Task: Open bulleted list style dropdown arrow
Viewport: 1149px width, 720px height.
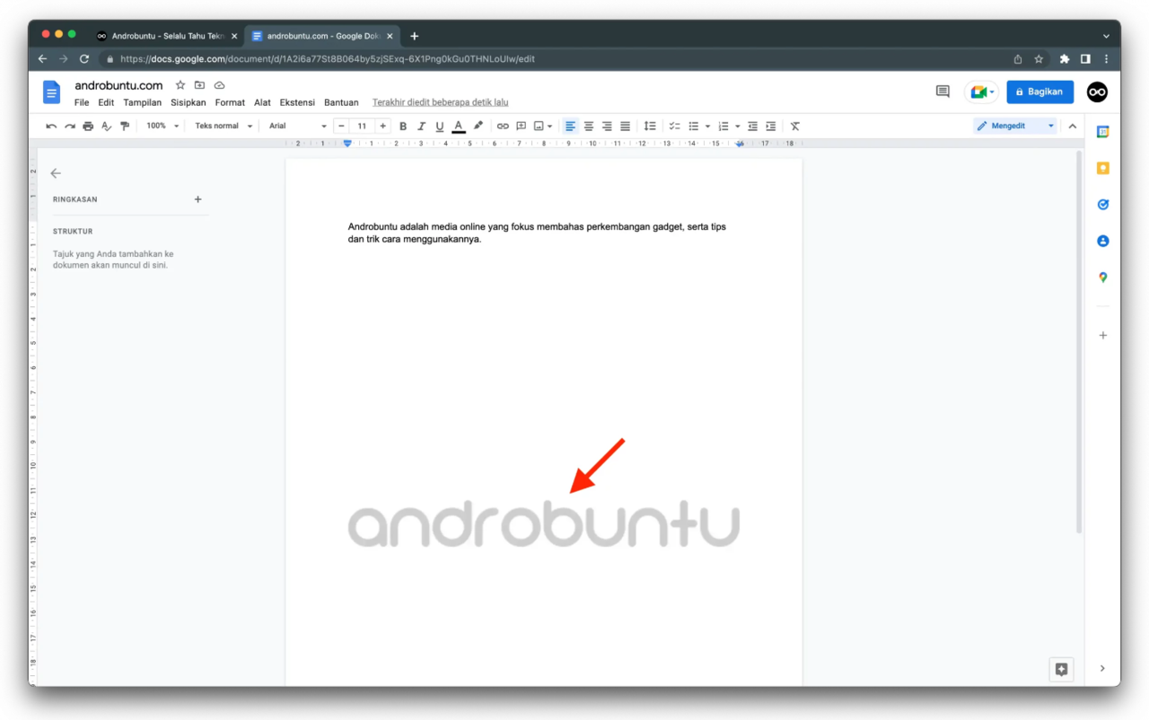Action: click(707, 127)
